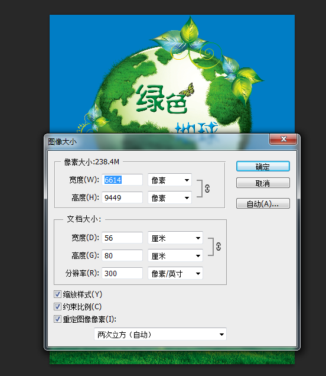Click the 像素大小:238.4M label

pyautogui.click(x=92, y=162)
